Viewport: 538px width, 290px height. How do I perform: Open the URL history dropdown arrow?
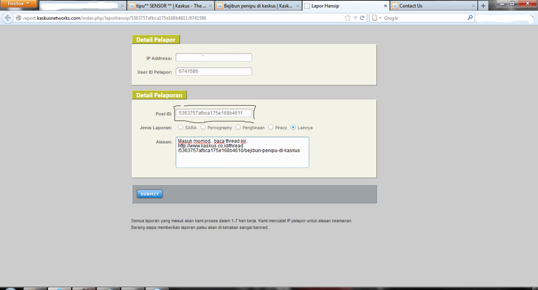356,18
